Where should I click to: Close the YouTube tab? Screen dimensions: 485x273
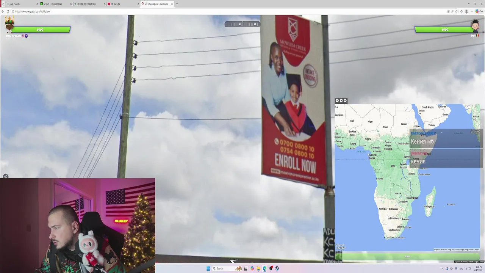click(x=138, y=4)
